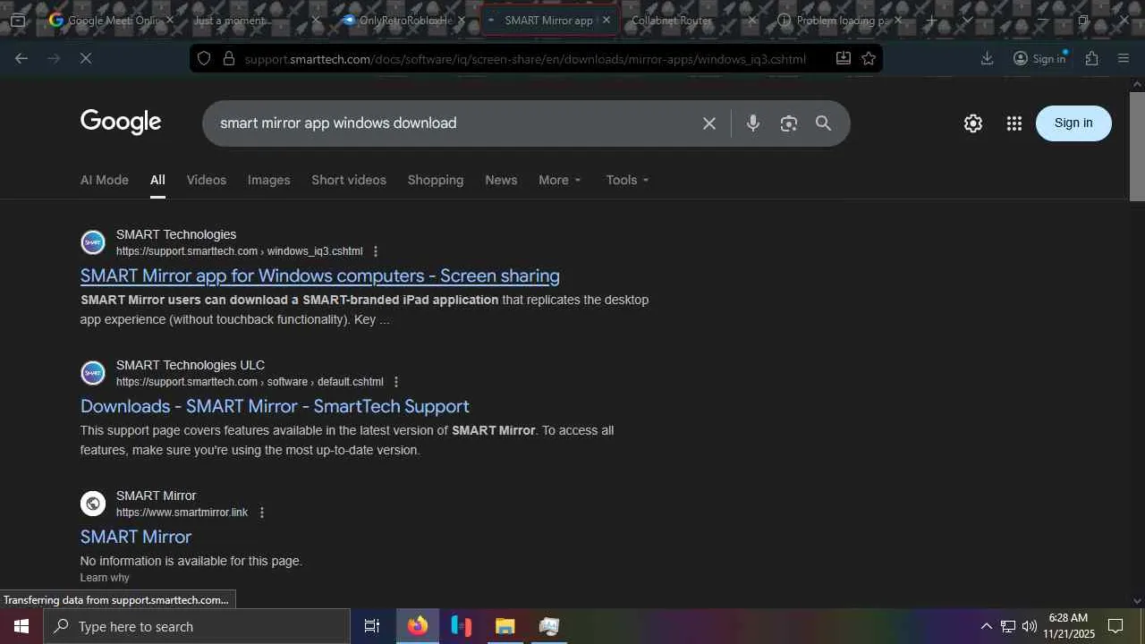
Task: Close the Collabnet Router tab
Action: pyautogui.click(x=751, y=20)
